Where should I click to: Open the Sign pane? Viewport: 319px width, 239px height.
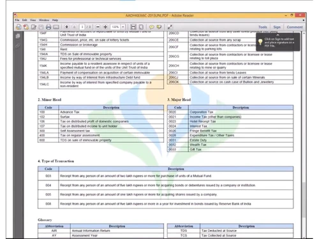coord(277,27)
